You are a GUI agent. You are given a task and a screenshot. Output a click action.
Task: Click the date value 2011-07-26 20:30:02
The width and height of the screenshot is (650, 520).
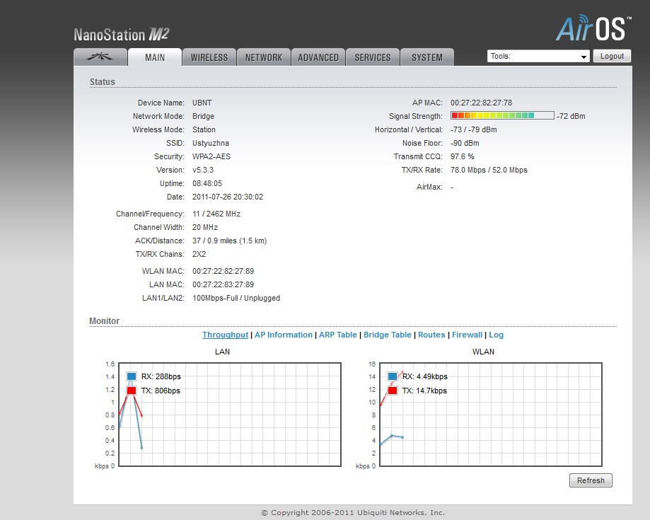pos(228,197)
